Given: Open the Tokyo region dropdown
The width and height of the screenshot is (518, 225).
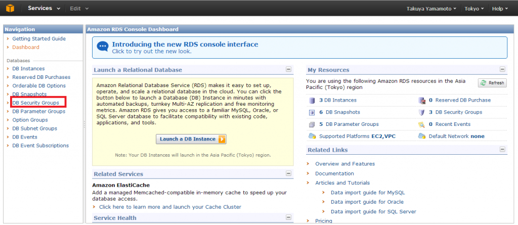Looking at the screenshot, I should click(474, 9).
